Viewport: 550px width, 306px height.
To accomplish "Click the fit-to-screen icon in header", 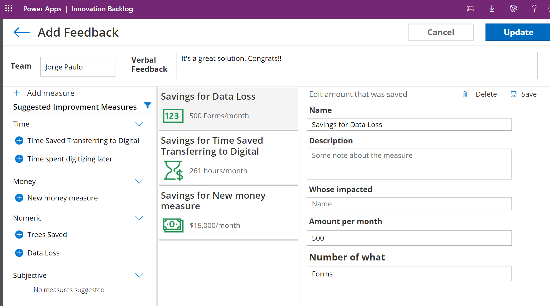I will point(470,9).
